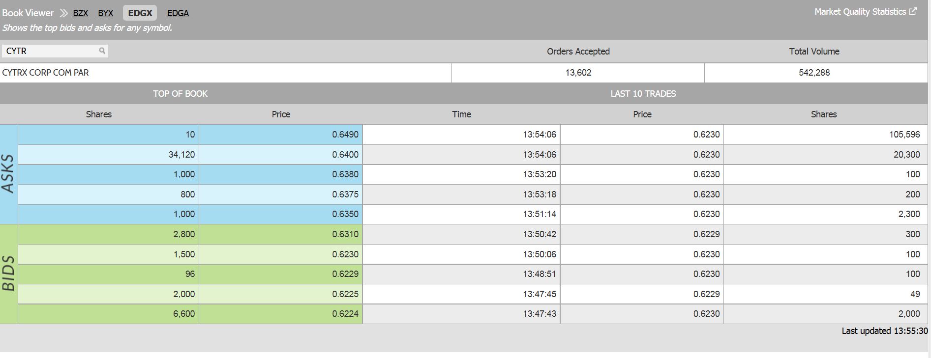Click the top bid price 0.6310
The height and width of the screenshot is (358, 931).
click(345, 234)
